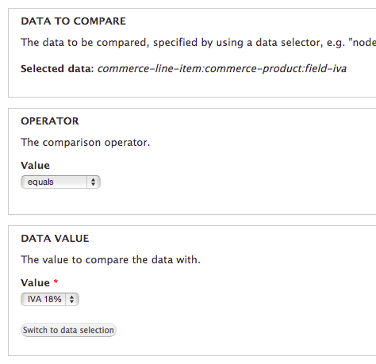The width and height of the screenshot is (376, 364).
Task: Click the Value label above equals
Action: coord(35,166)
